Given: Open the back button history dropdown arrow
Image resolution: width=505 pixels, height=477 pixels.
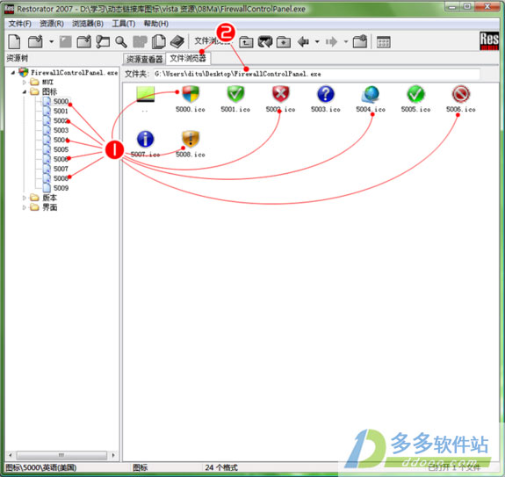Looking at the screenshot, I should click(317, 42).
